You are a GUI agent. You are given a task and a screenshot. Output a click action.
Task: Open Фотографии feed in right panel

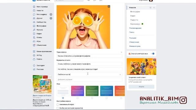pyautogui.click(x=135, y=12)
